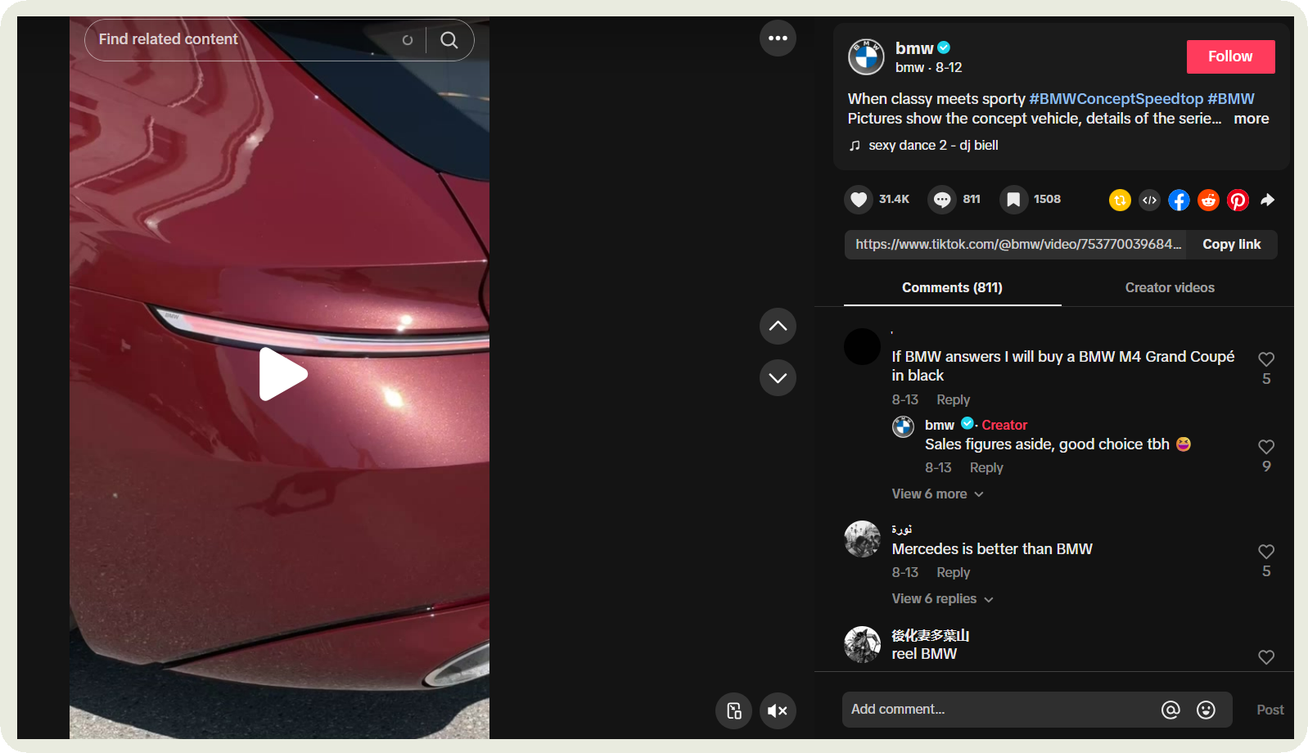Image resolution: width=1308 pixels, height=753 pixels.
Task: Switch to Creator videos tab
Action: 1169,288
